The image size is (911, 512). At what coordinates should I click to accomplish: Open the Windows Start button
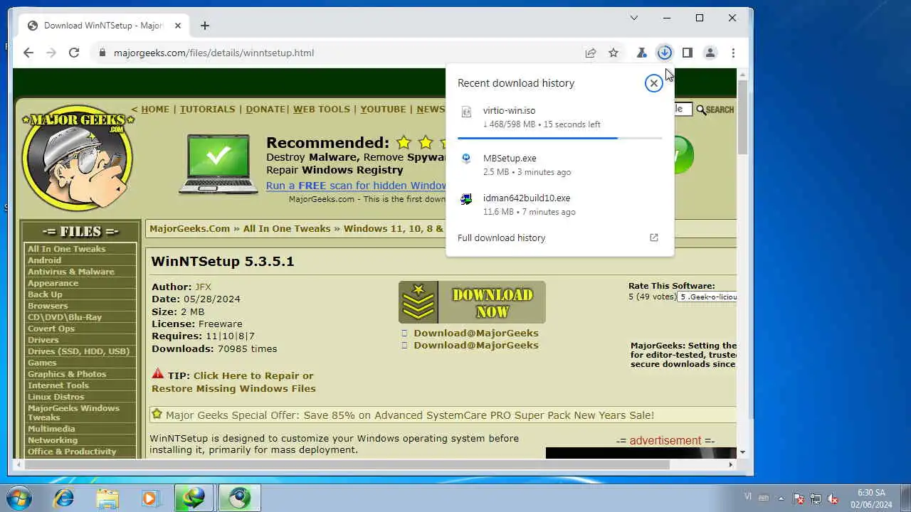point(19,498)
